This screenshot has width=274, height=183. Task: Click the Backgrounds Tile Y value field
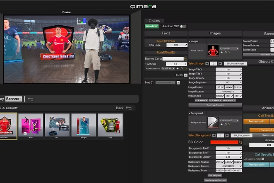[229, 153]
